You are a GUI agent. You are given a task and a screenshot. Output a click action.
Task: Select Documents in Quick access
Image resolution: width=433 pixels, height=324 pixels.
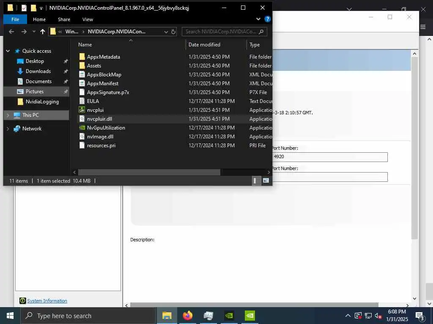point(38,81)
